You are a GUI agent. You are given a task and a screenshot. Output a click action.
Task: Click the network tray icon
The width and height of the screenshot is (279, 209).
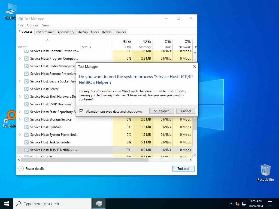[244, 204]
